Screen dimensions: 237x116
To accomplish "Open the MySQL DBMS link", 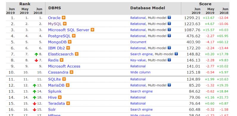I will tap(55, 24).
